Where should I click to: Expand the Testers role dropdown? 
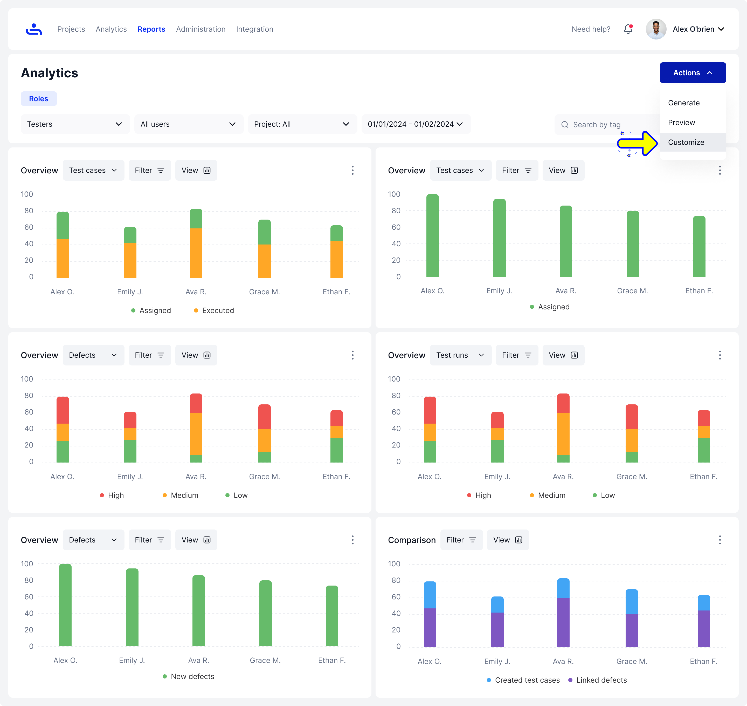click(75, 124)
